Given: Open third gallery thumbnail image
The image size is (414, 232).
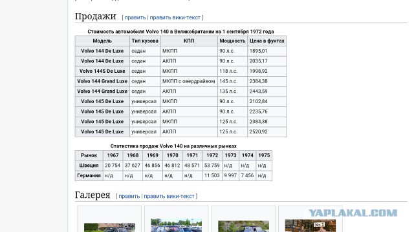Looking at the screenshot, I should point(243,226).
